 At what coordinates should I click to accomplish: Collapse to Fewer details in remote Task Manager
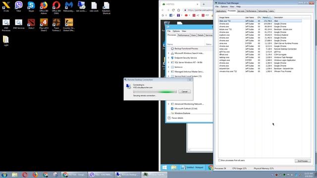click(x=175, y=118)
